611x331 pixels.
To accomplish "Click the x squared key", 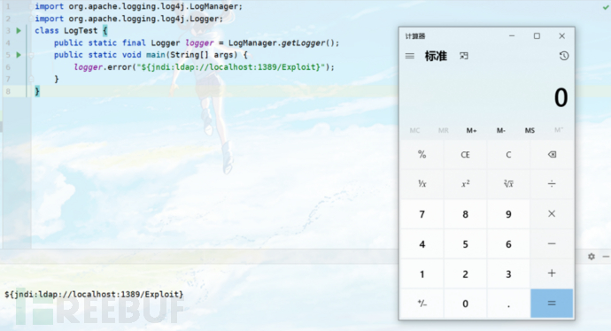I will coord(465,184).
